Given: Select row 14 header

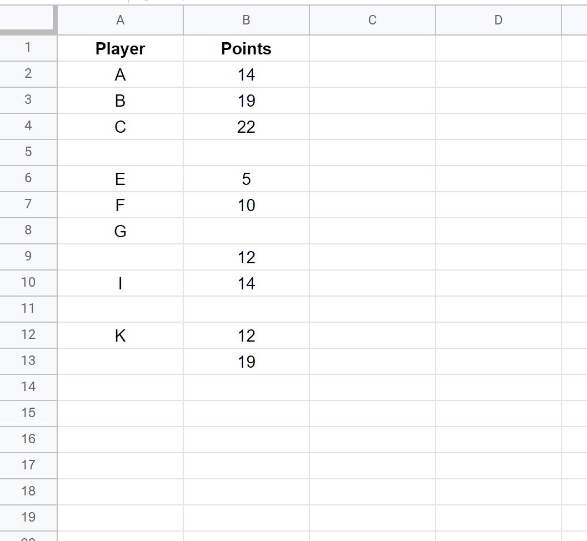Looking at the screenshot, I should pos(28,387).
